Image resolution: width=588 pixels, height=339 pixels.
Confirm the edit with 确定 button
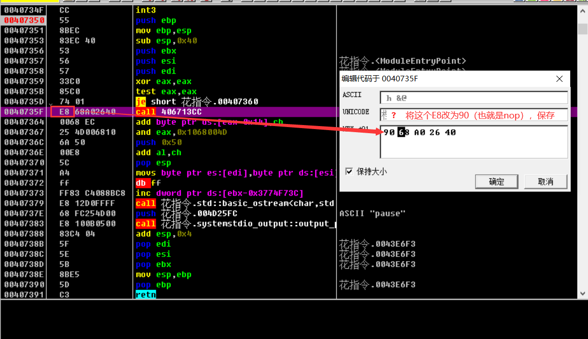pos(496,181)
